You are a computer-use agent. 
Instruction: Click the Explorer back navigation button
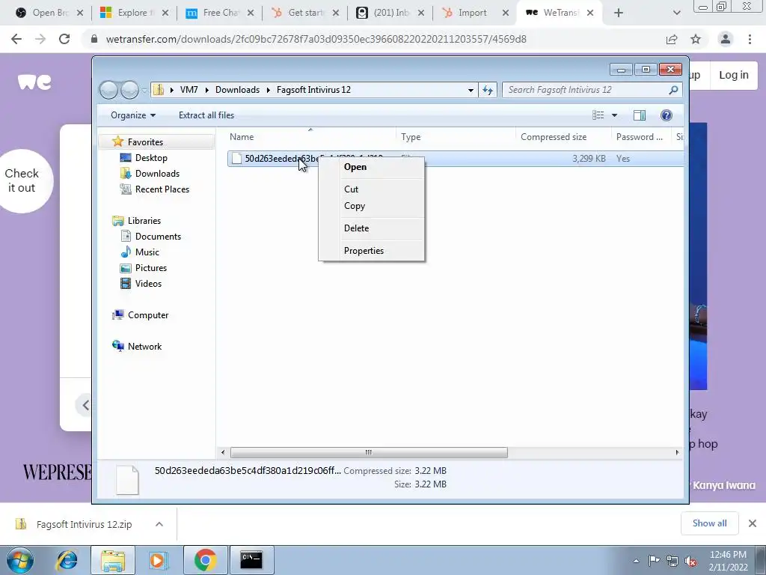tap(108, 90)
